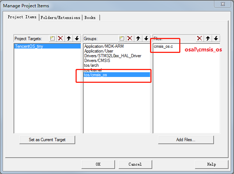Delete the selected group
Image resolution: width=234 pixels, height=174 pixels.
pos(130,38)
